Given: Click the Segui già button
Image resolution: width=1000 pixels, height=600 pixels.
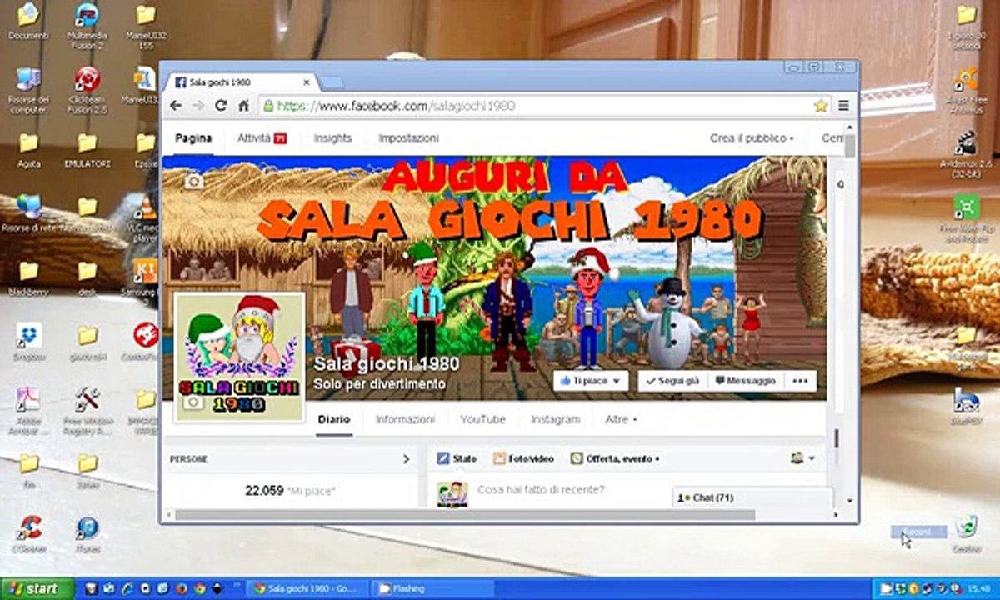Looking at the screenshot, I should (673, 381).
